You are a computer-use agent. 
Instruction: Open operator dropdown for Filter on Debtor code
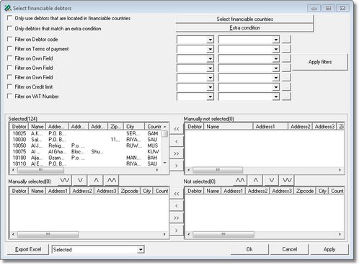pyautogui.click(x=210, y=40)
